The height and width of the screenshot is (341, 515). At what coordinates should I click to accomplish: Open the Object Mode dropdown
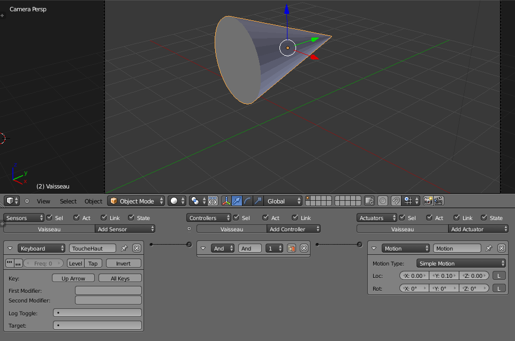[x=136, y=201]
